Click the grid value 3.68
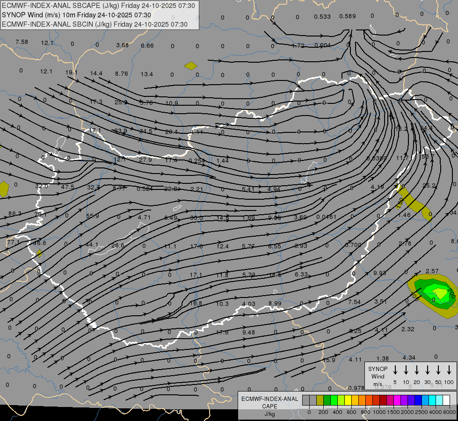458x421 pixels. [122, 45]
